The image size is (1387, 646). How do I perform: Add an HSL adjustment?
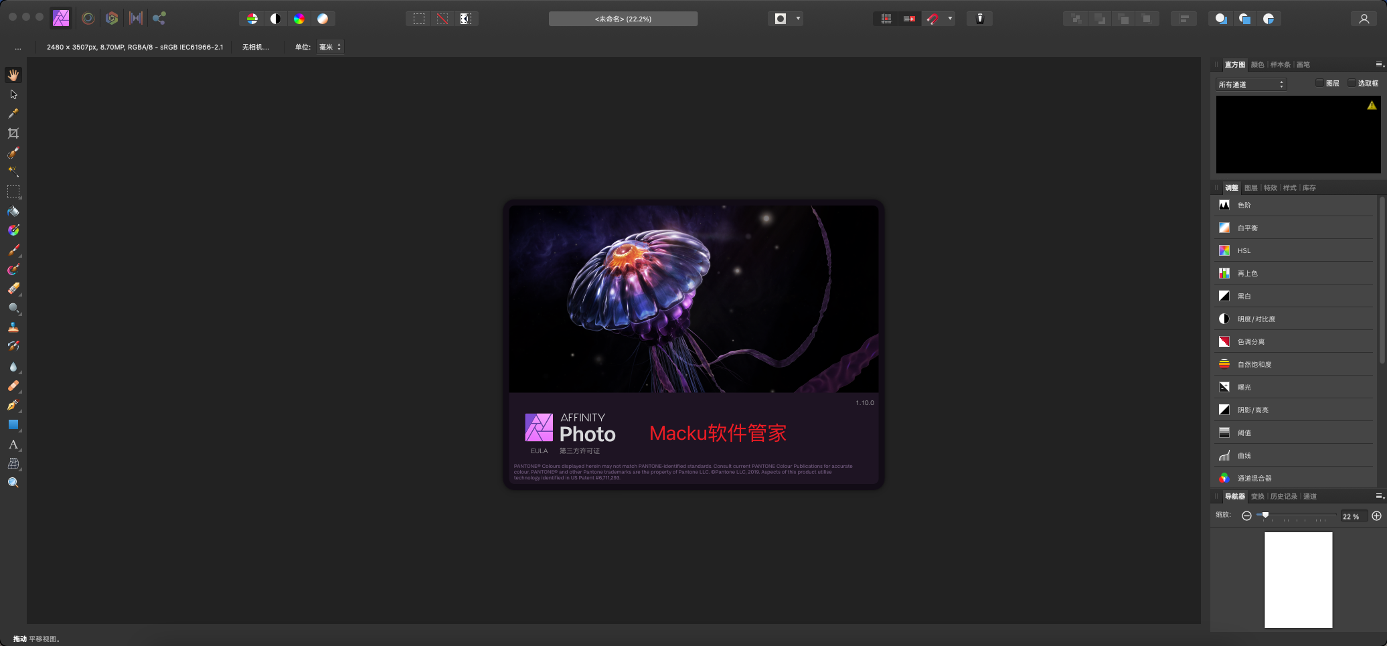(1293, 250)
